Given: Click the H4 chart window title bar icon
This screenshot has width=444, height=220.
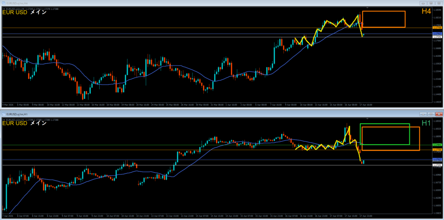Looking at the screenshot, I should tap(3, 3).
